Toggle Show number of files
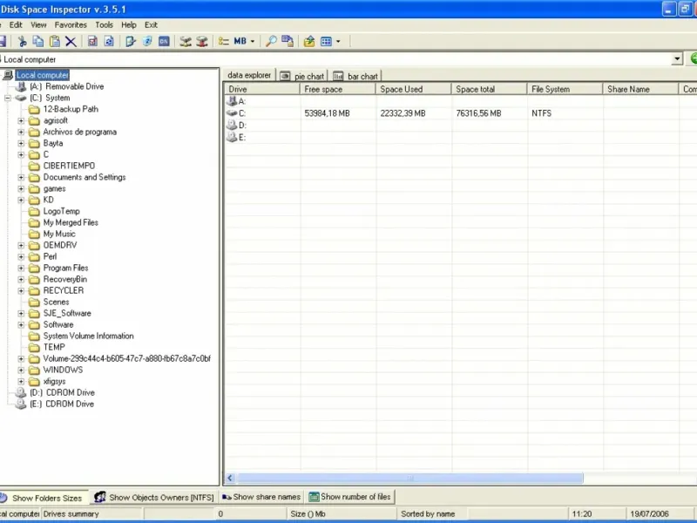The height and width of the screenshot is (523, 697). (350, 497)
